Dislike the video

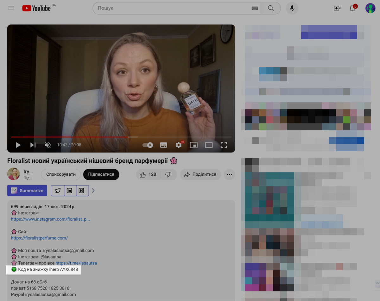pos(168,174)
